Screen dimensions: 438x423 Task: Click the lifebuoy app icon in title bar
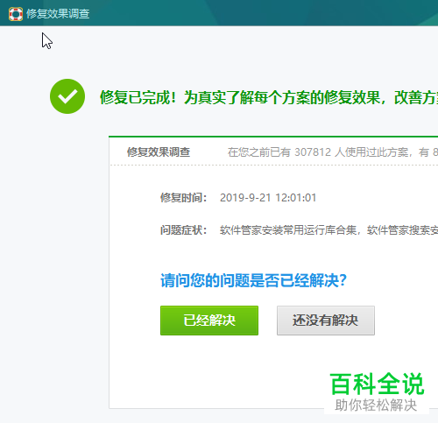(x=16, y=14)
